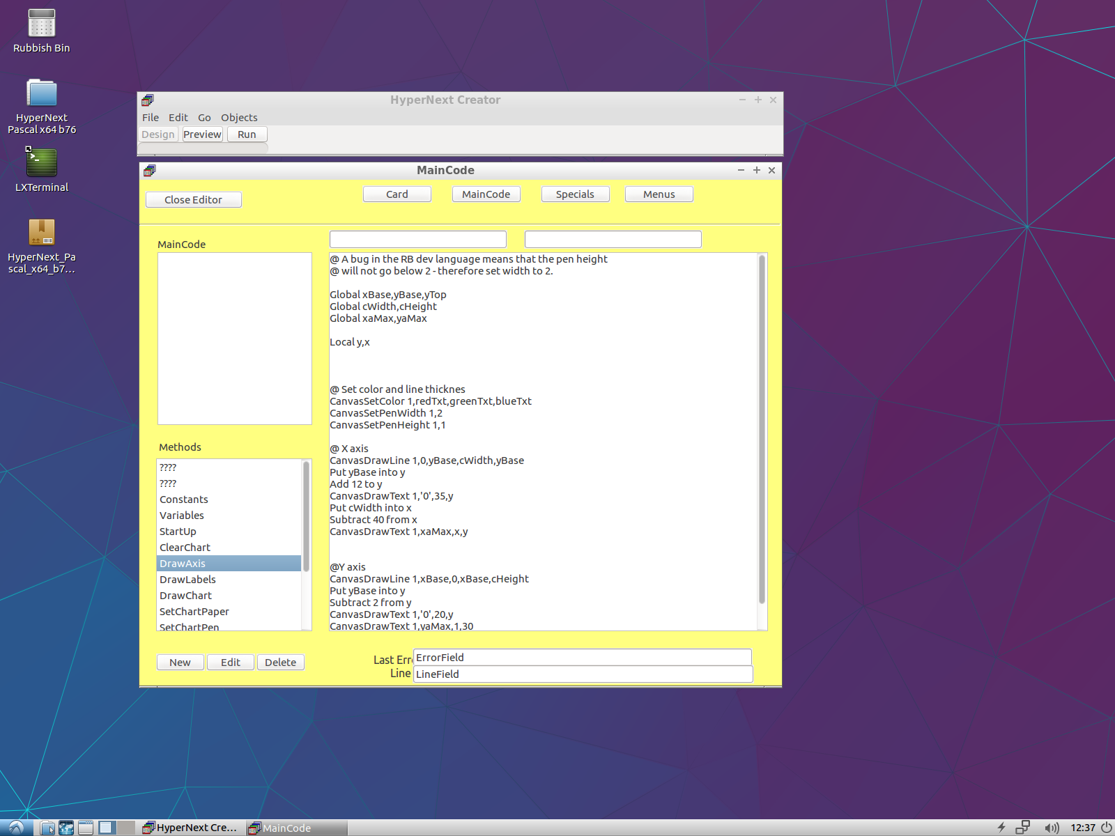Click the power button icon in the panel
The width and height of the screenshot is (1115, 836).
point(1106,828)
